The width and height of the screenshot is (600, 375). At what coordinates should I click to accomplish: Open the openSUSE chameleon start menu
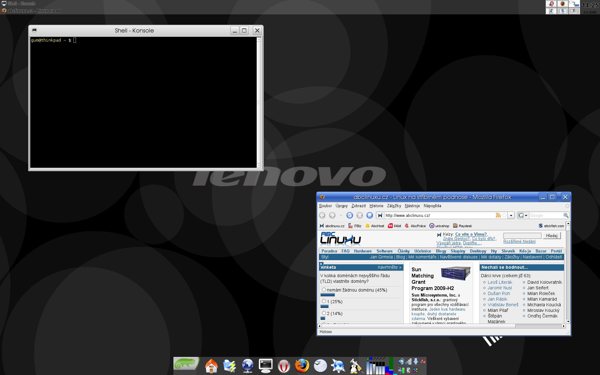(x=187, y=364)
